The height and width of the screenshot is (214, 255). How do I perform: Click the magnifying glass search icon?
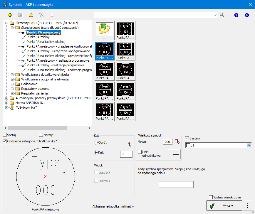pyautogui.click(x=222, y=15)
